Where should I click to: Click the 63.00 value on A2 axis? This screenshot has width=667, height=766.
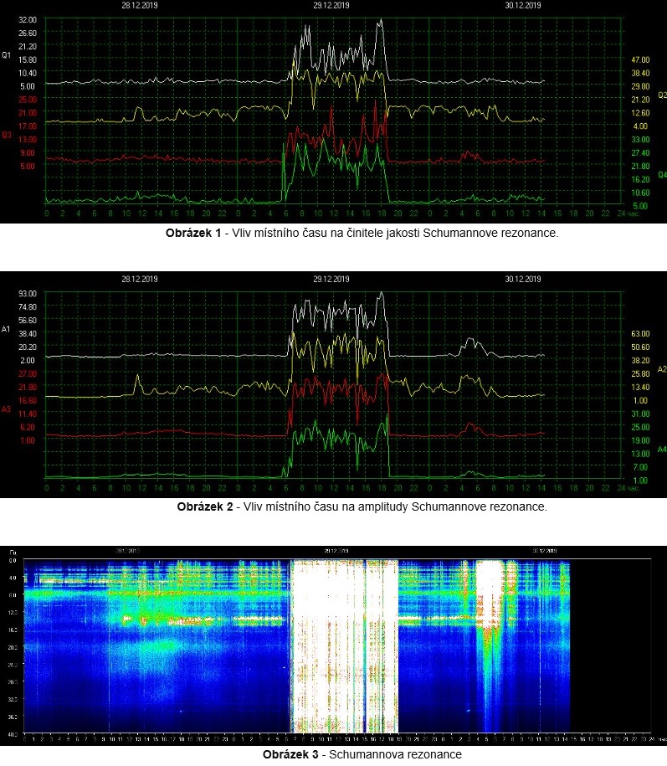pyautogui.click(x=639, y=334)
